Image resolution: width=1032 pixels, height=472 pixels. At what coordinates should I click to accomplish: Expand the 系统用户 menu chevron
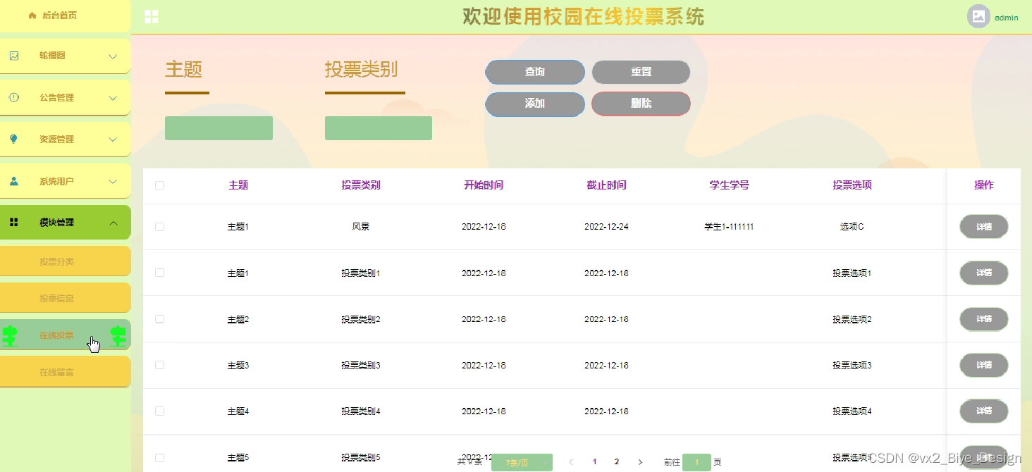pos(113,182)
